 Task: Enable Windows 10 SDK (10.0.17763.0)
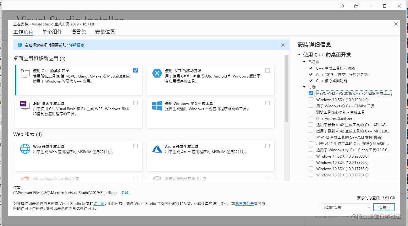(311, 169)
